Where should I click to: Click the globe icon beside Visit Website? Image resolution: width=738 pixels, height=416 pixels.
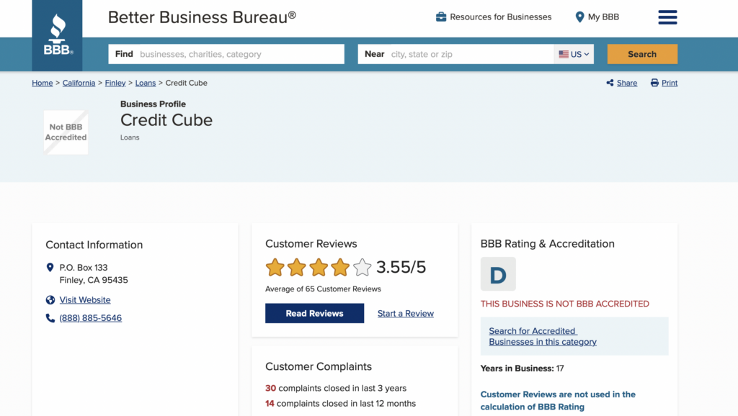coord(50,300)
